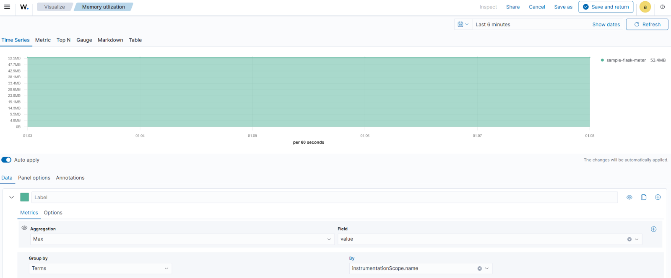671x278 pixels.
Task: Add a new series with plus icon
Action: coord(658,197)
